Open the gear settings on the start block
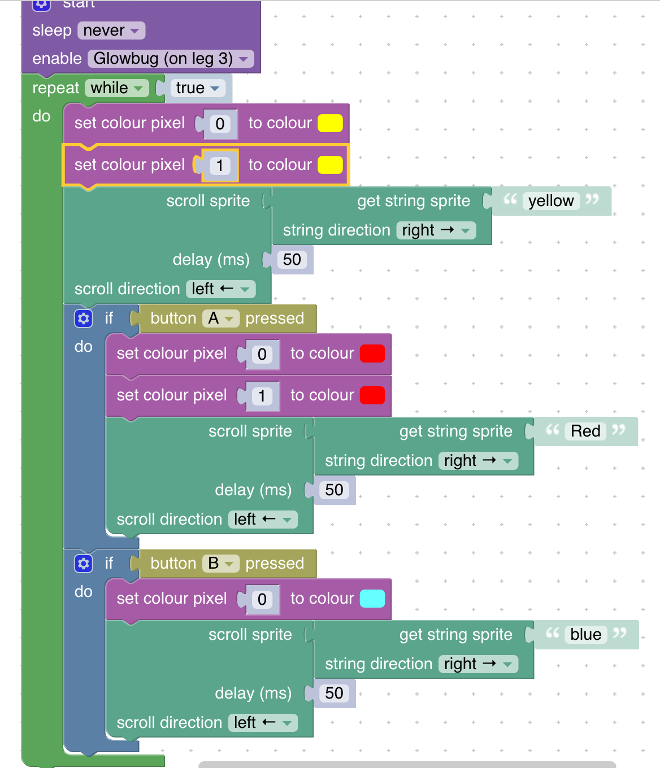The image size is (660, 768). (41, 5)
